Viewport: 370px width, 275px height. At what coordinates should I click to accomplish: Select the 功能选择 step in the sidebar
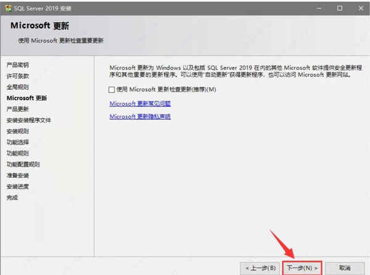point(18,142)
